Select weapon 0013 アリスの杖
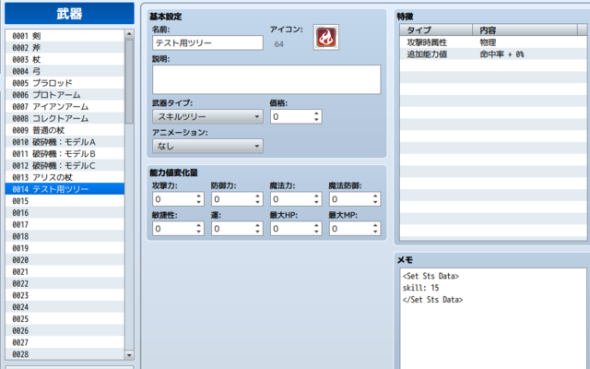 point(65,177)
